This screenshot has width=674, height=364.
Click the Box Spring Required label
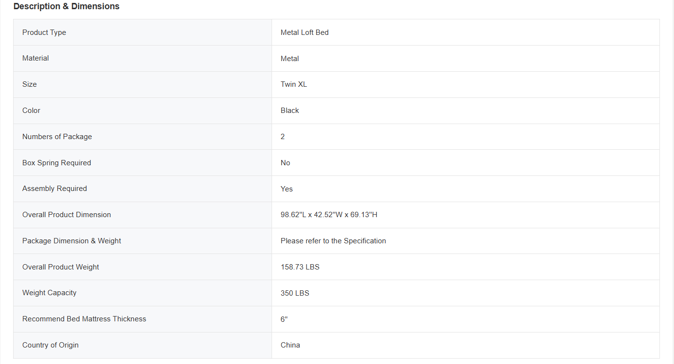click(56, 163)
